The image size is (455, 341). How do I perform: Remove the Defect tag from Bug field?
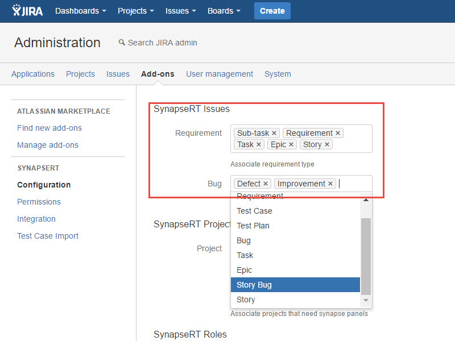pyautogui.click(x=266, y=184)
